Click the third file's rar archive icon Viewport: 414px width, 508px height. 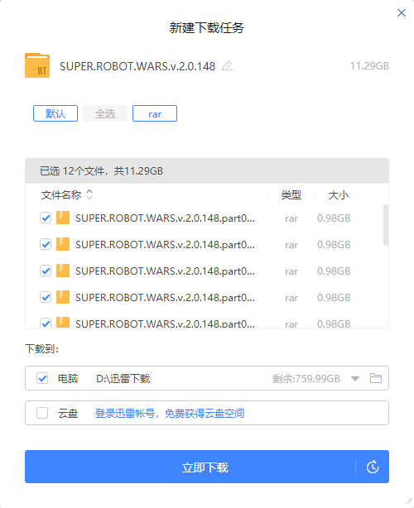pyautogui.click(x=63, y=271)
